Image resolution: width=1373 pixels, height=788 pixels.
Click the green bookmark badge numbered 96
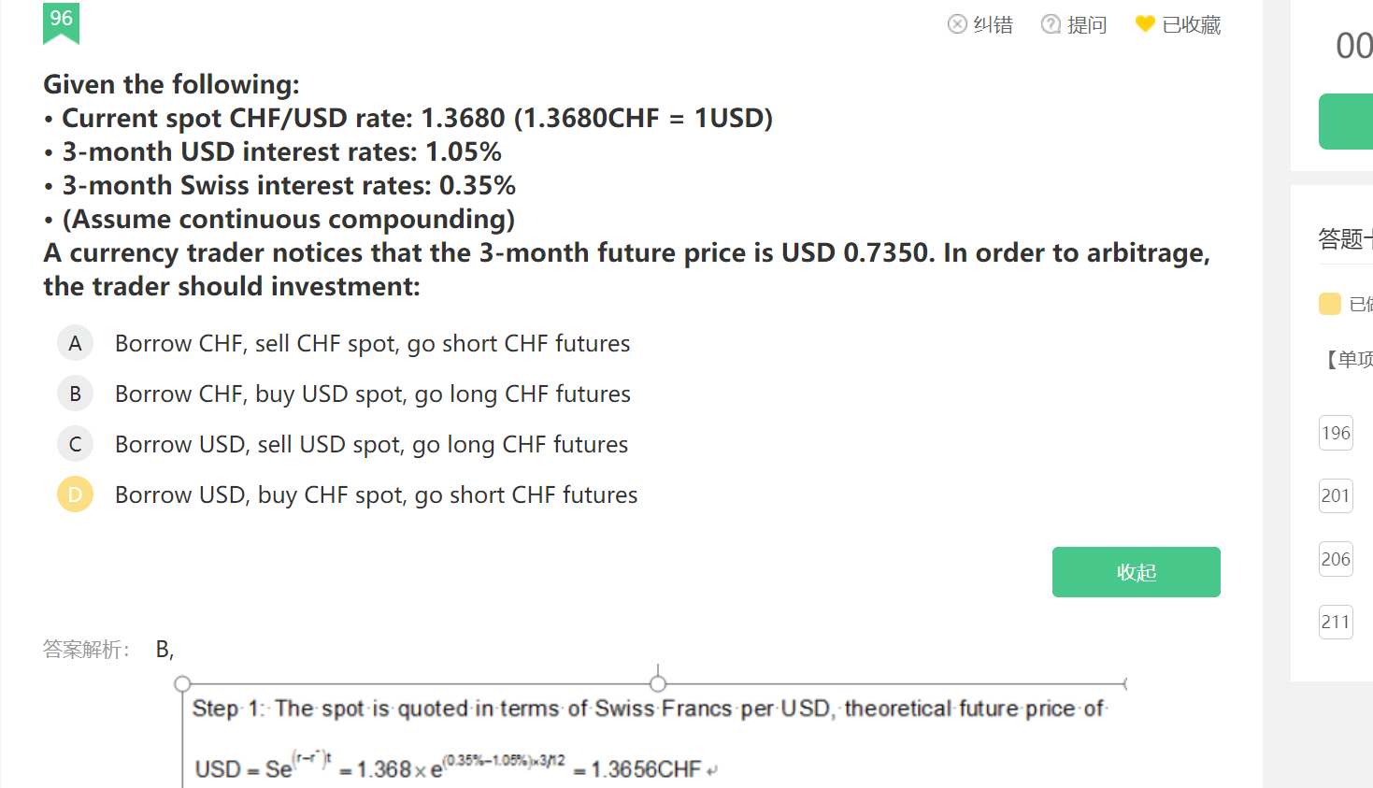[x=61, y=22]
